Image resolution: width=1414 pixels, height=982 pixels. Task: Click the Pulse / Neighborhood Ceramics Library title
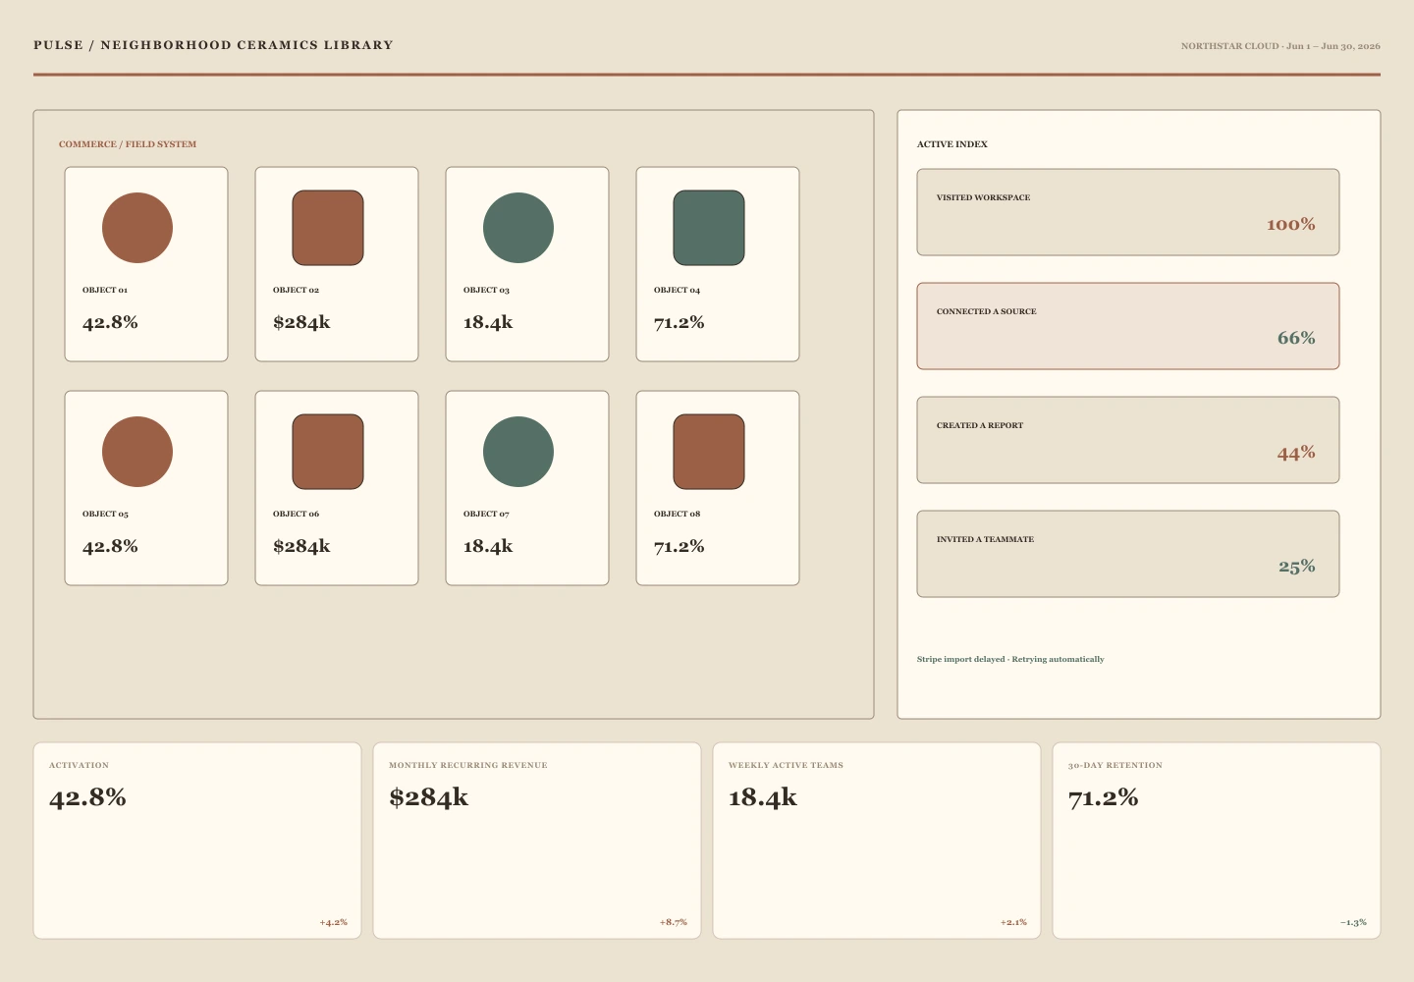coord(213,45)
